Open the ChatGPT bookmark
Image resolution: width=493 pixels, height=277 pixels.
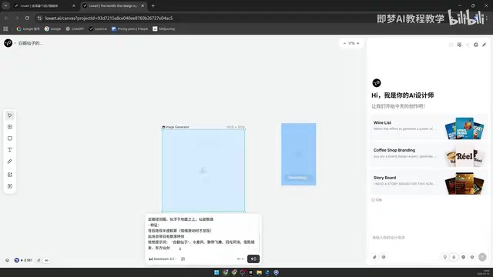click(75, 29)
